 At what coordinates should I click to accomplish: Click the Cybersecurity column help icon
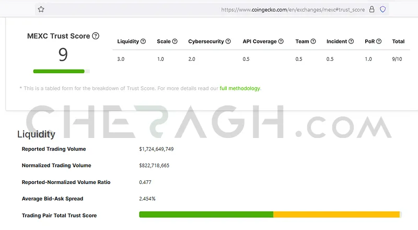click(229, 41)
